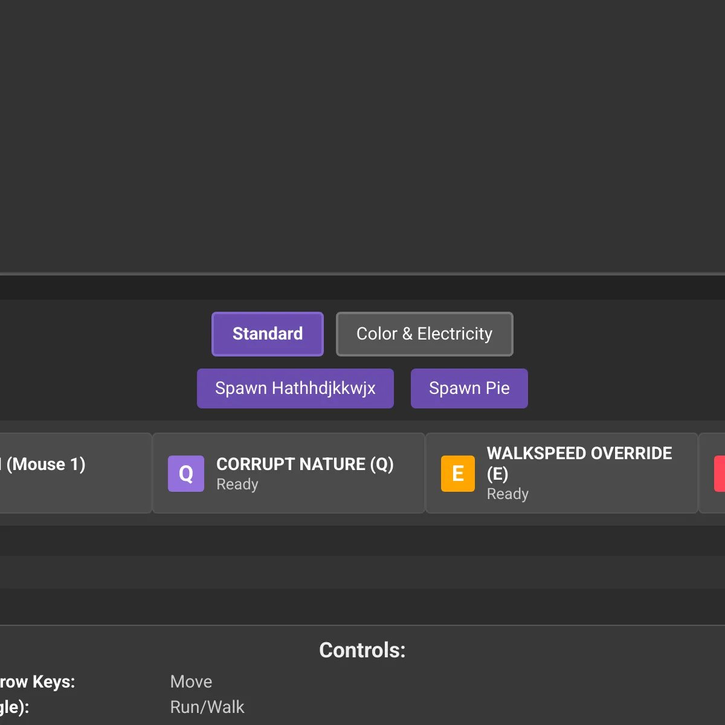Click the Spawn Pie button
The height and width of the screenshot is (725, 725).
pos(469,388)
